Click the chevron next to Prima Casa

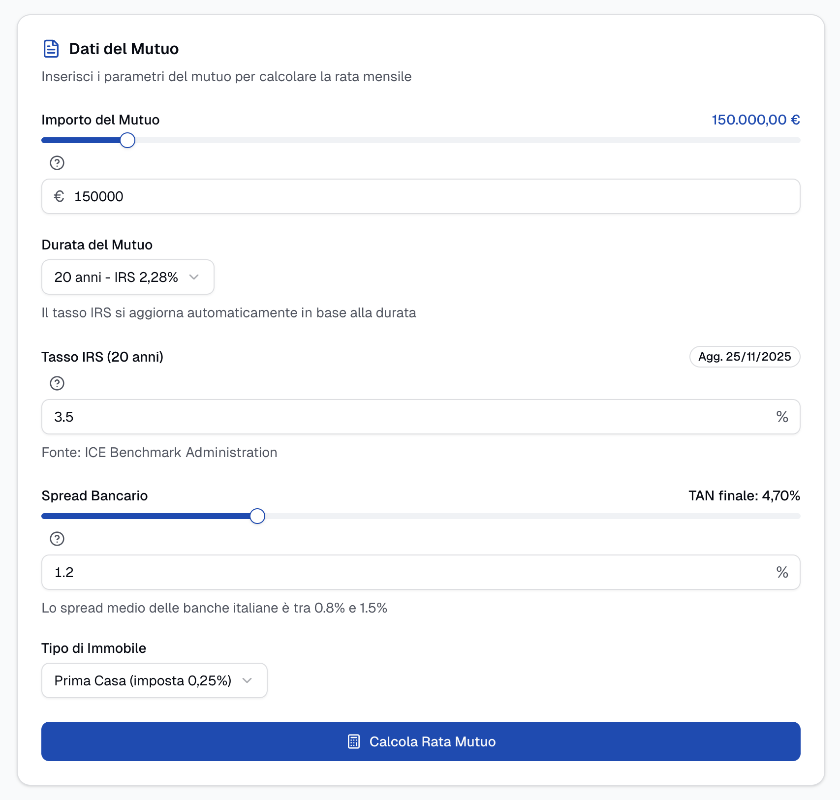(247, 680)
